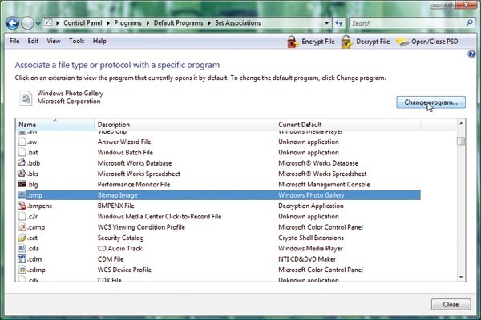Click the Change program button
The width and height of the screenshot is (481, 320).
[x=431, y=102]
